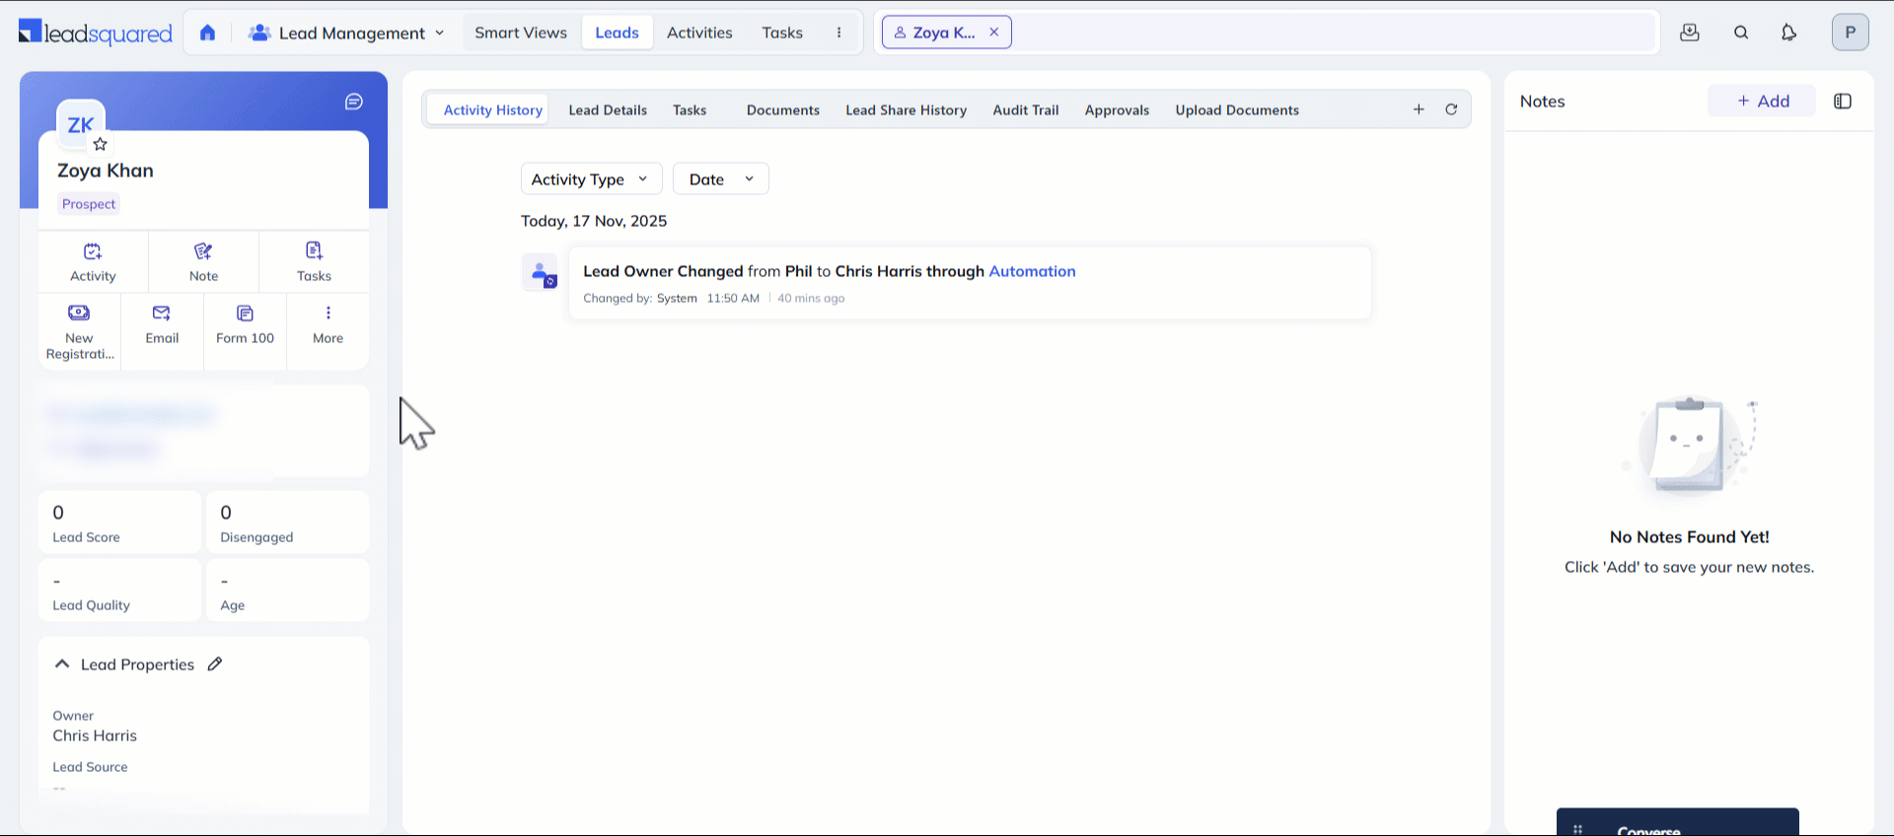The height and width of the screenshot is (836, 1894).
Task: Open the Tasks top navigation item
Action: [x=782, y=33]
